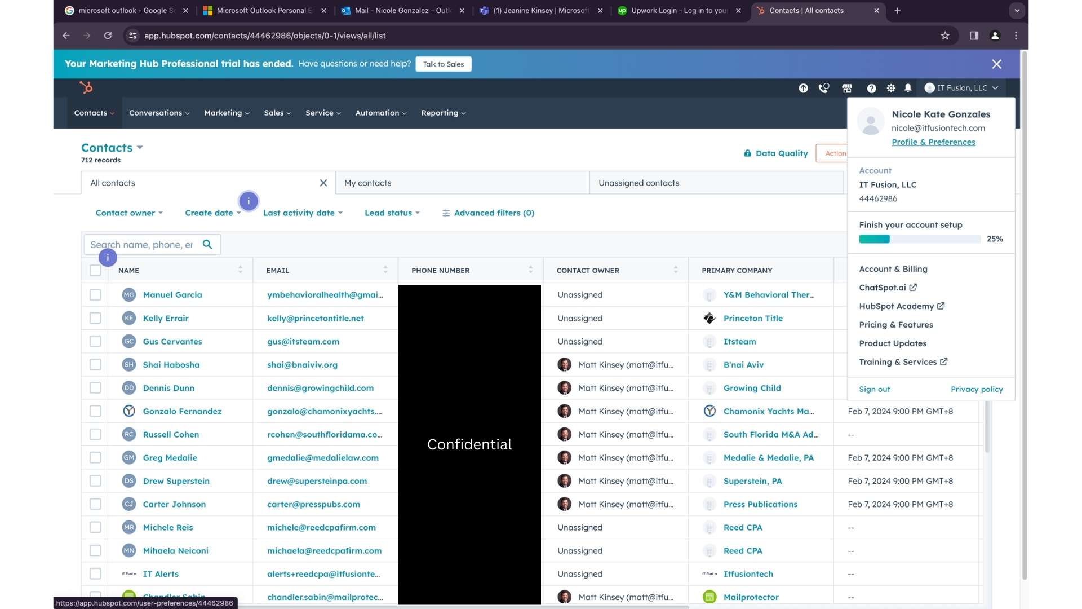Switch to Mail - Nicole Gonzalez browser tab
Image resolution: width=1082 pixels, height=609 pixels.
[x=403, y=11]
